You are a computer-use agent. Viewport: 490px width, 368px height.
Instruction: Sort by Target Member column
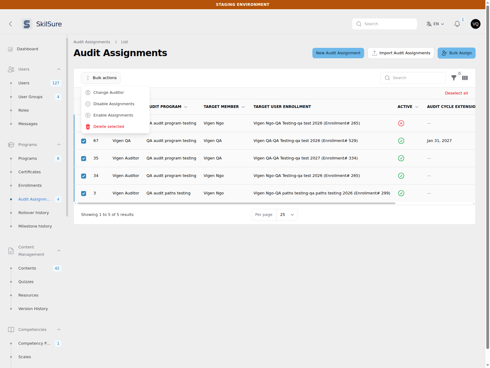224,107
